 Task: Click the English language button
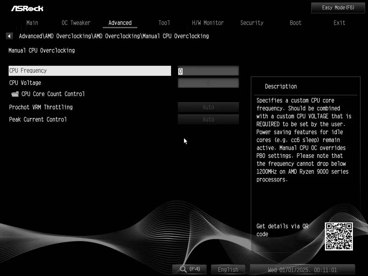[228, 270]
